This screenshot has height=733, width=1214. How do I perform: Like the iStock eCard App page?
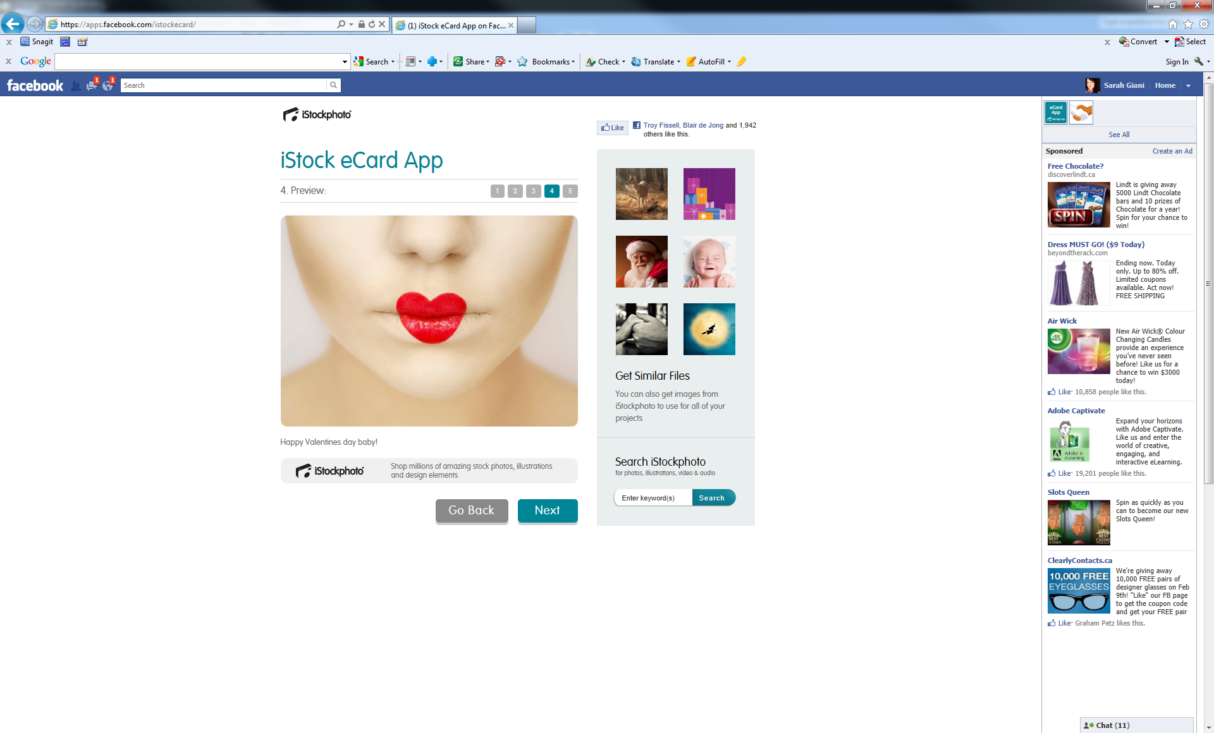(x=613, y=128)
